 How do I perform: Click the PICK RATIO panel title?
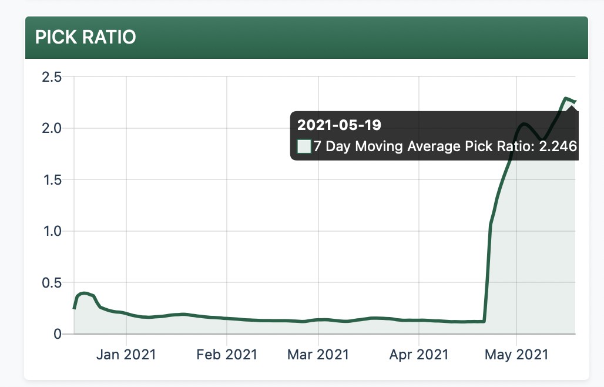(x=86, y=37)
